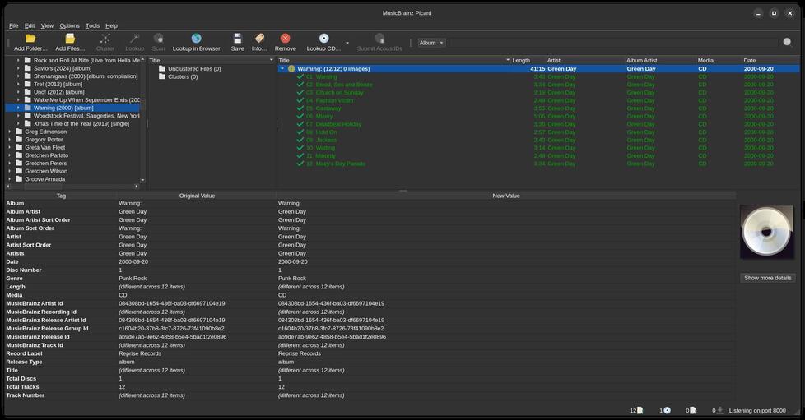Sort tracks by the Length column header
The width and height of the screenshot is (805, 420).
pos(521,60)
